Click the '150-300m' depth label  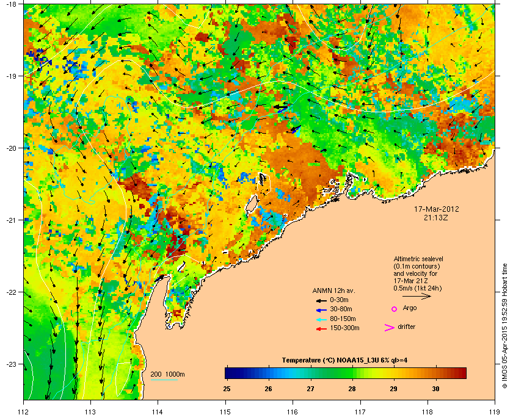(344, 328)
